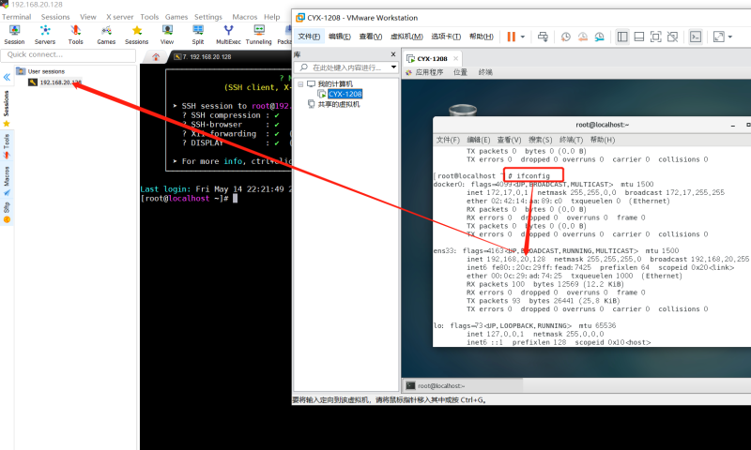Collapse the 我的计算机 tree node

pyautogui.click(x=300, y=84)
